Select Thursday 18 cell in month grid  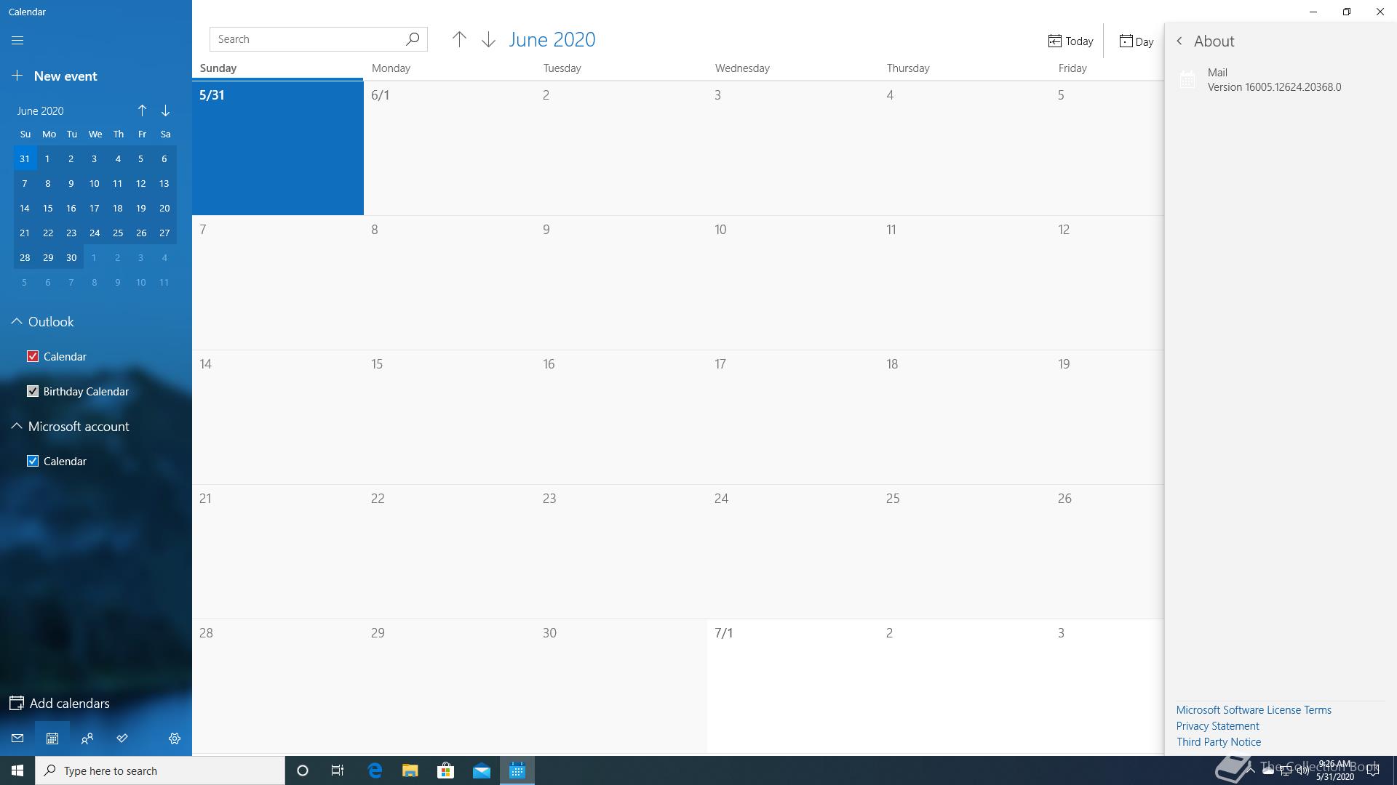pos(965,417)
